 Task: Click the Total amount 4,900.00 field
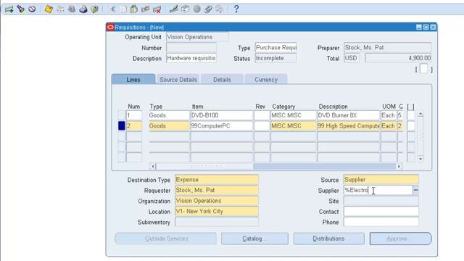click(398, 58)
